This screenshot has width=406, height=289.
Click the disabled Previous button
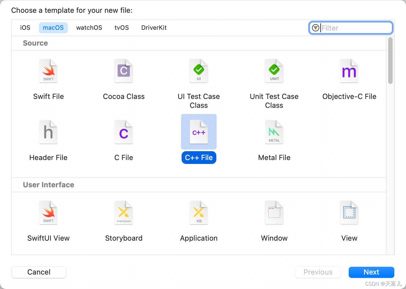pyautogui.click(x=318, y=272)
